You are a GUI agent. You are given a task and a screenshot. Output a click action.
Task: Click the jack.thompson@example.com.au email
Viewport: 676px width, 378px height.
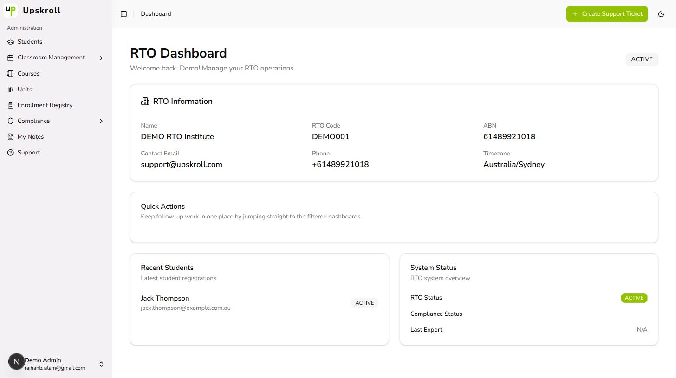point(186,308)
